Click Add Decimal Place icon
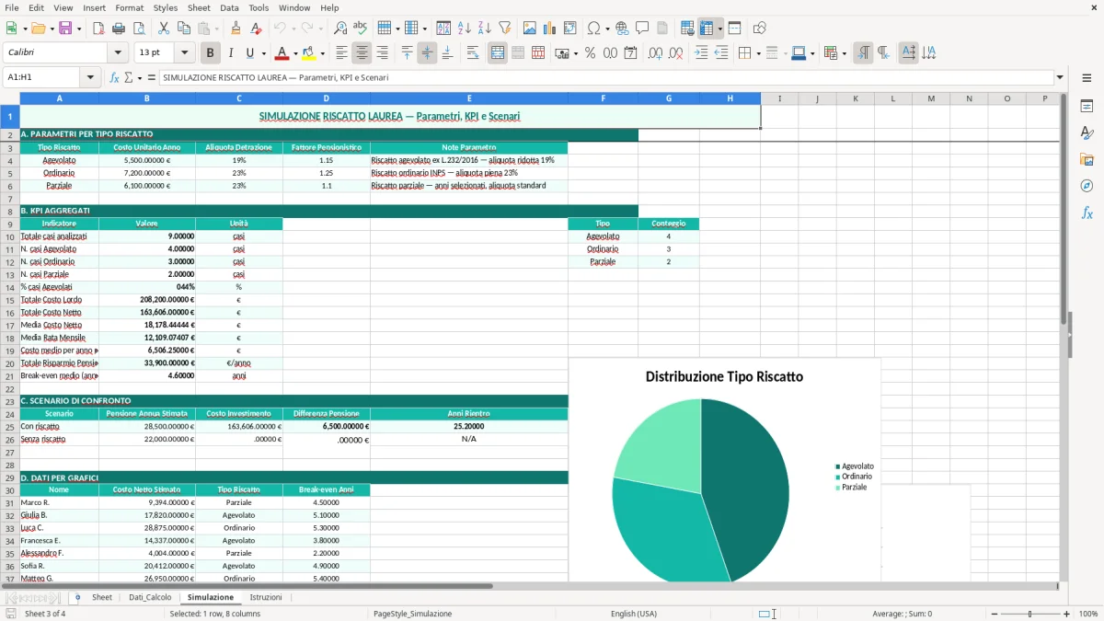 pos(655,53)
